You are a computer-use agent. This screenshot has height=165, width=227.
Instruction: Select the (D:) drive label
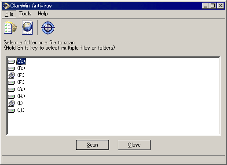click(21, 68)
